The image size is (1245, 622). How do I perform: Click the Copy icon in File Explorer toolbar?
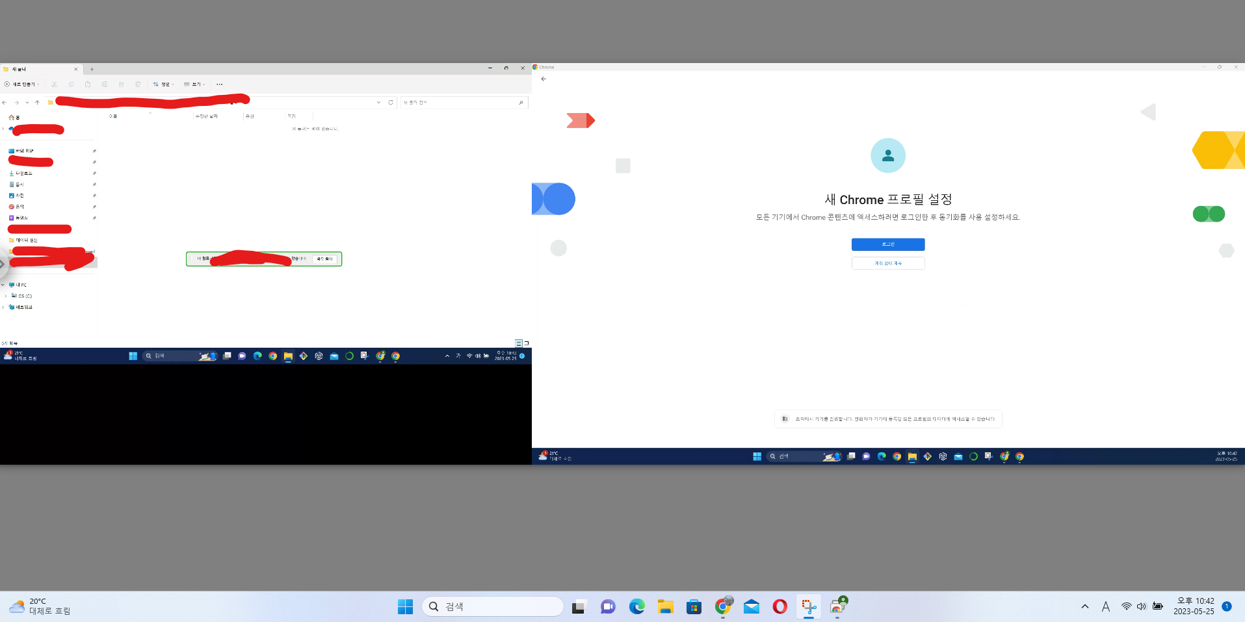pos(71,84)
